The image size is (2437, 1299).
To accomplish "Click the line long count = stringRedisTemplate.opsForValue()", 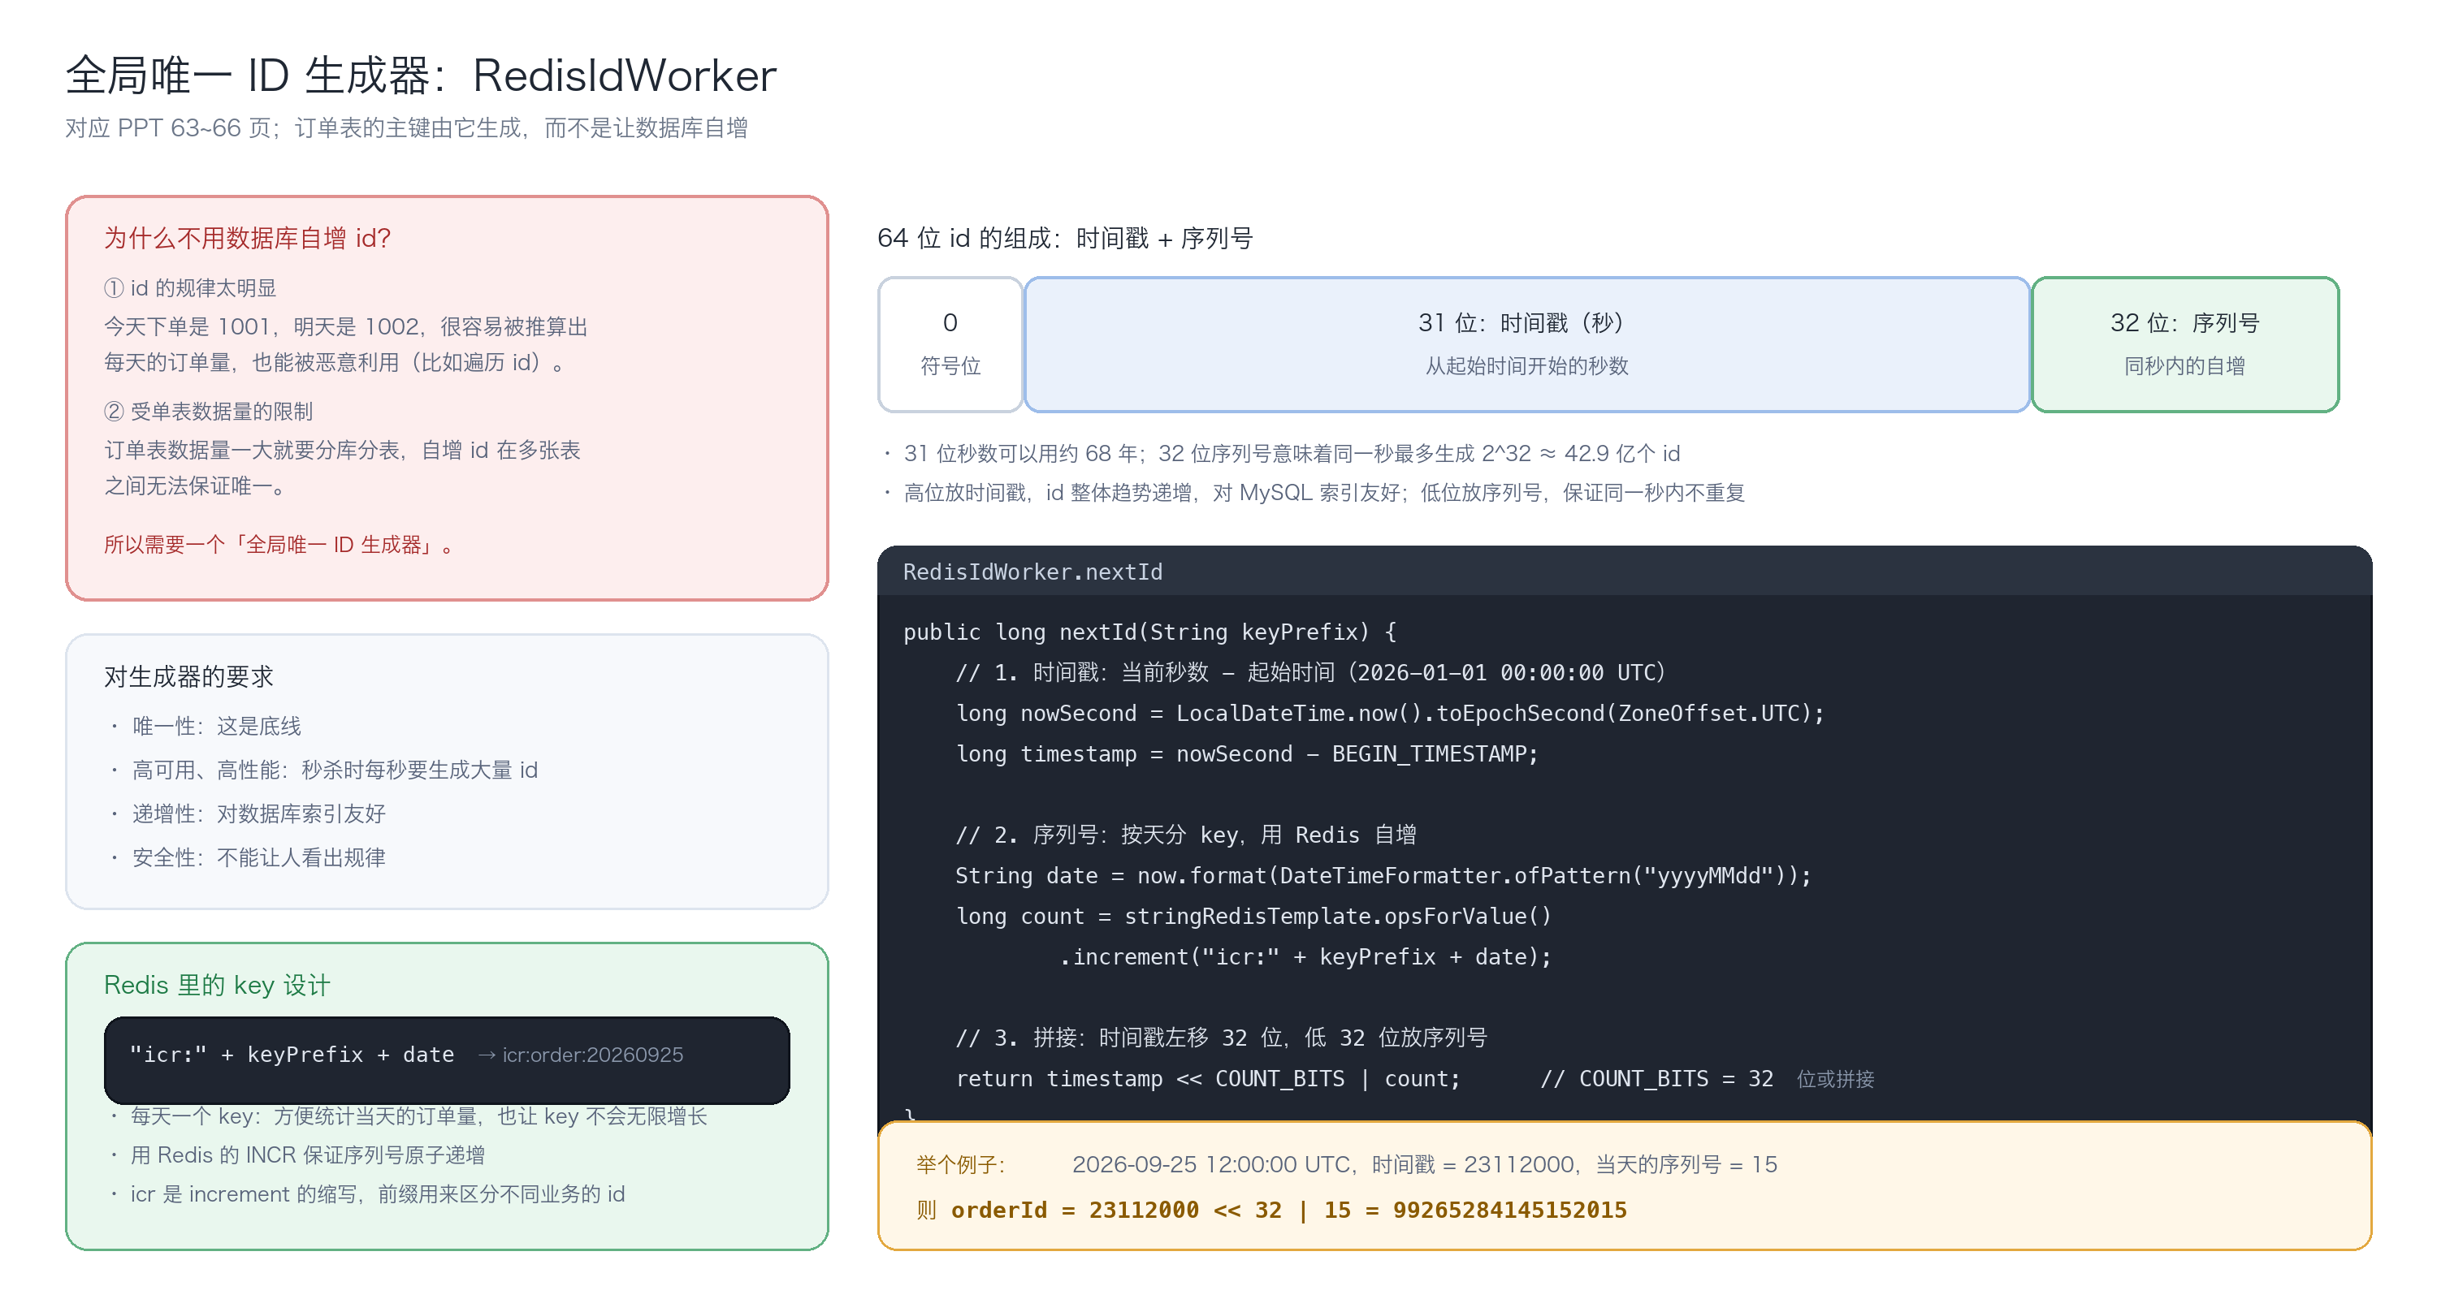I will pyautogui.click(x=1253, y=916).
